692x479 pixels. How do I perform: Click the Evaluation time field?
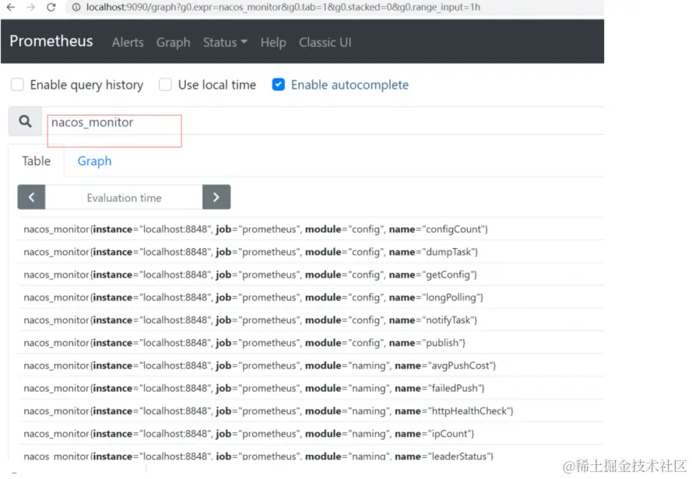click(x=124, y=198)
